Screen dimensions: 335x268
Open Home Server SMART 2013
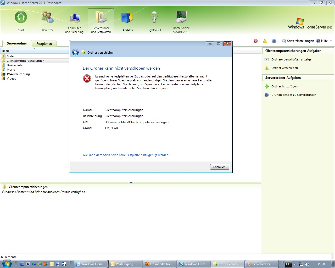[x=181, y=22]
